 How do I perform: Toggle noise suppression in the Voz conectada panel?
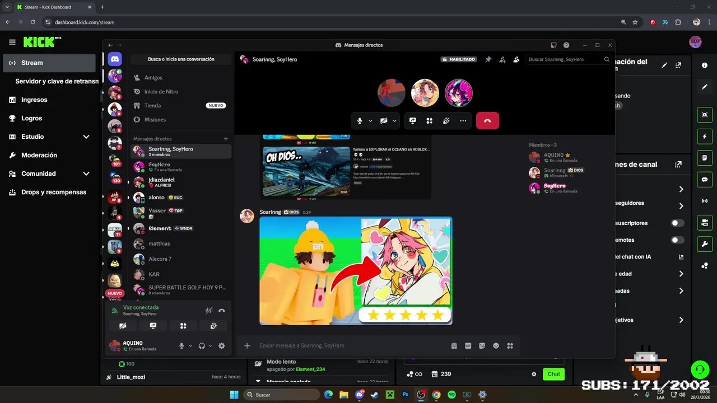(209, 310)
